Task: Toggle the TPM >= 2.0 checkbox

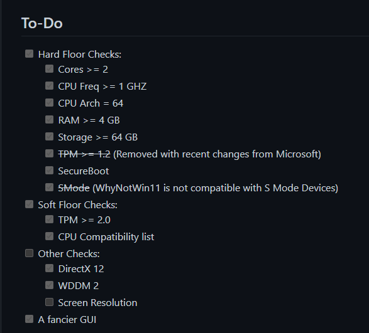Action: pos(49,219)
